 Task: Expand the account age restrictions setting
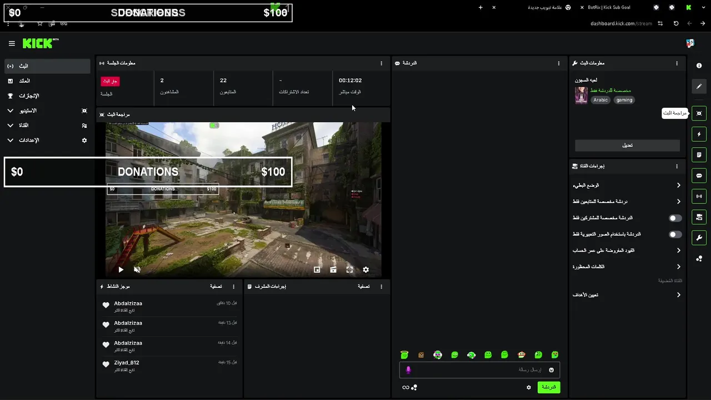[627, 251]
